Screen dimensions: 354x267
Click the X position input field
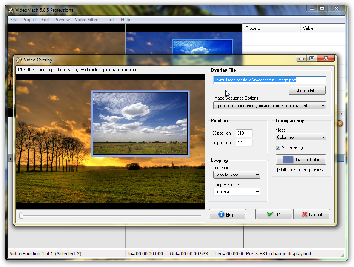click(x=244, y=133)
